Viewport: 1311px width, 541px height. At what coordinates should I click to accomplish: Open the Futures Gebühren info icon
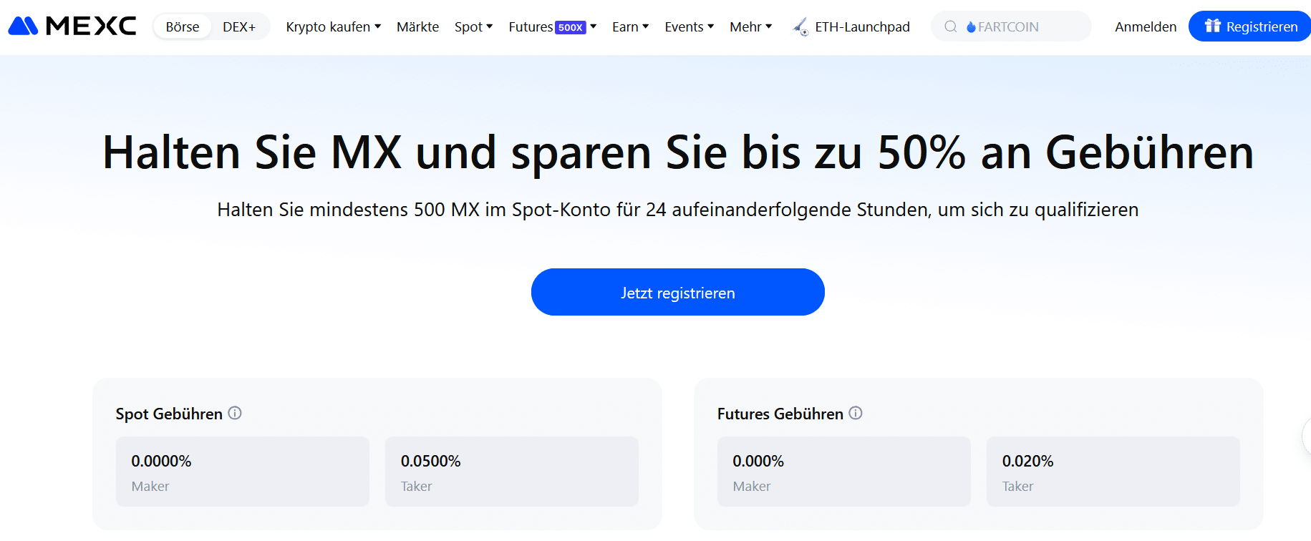tap(856, 413)
